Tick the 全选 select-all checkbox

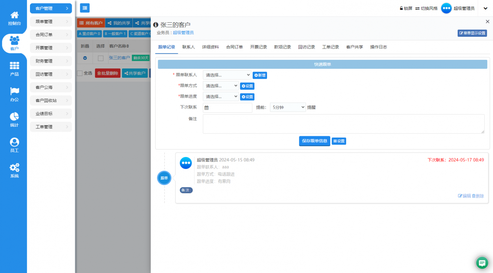80,73
